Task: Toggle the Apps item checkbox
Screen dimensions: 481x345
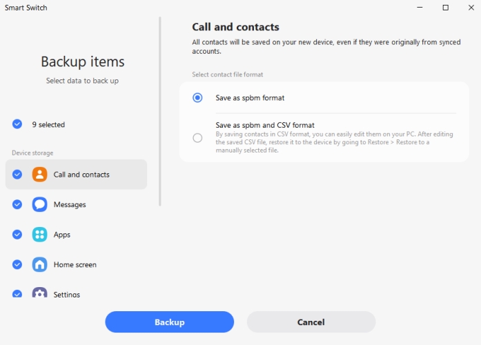Action: [x=17, y=235]
